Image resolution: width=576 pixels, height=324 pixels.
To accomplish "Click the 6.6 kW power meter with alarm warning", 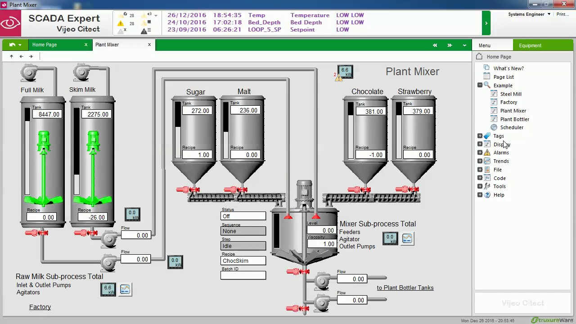I will click(345, 72).
